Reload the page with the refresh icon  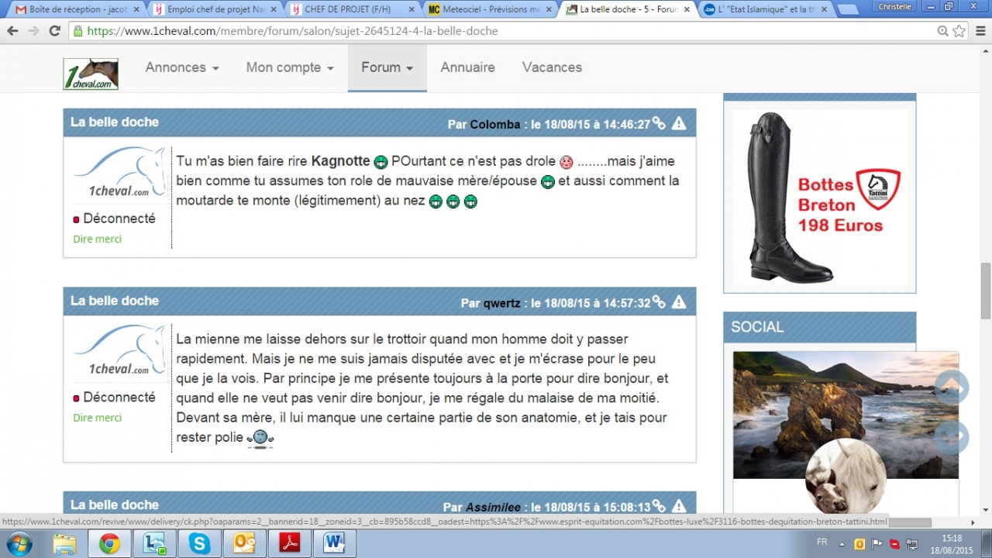(x=54, y=31)
